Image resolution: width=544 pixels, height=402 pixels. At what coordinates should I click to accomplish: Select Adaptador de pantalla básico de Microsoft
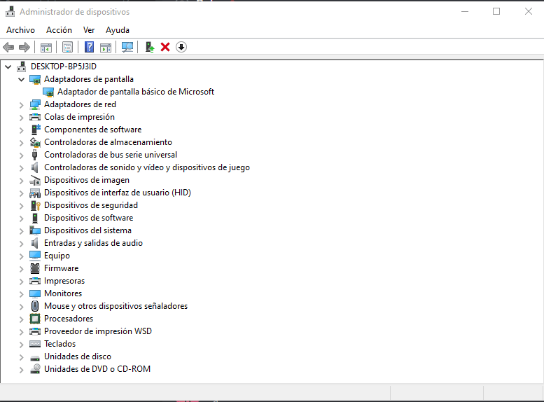(136, 92)
